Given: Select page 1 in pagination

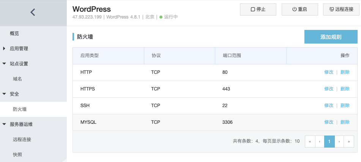Looking at the screenshot, I should click(x=329, y=142).
